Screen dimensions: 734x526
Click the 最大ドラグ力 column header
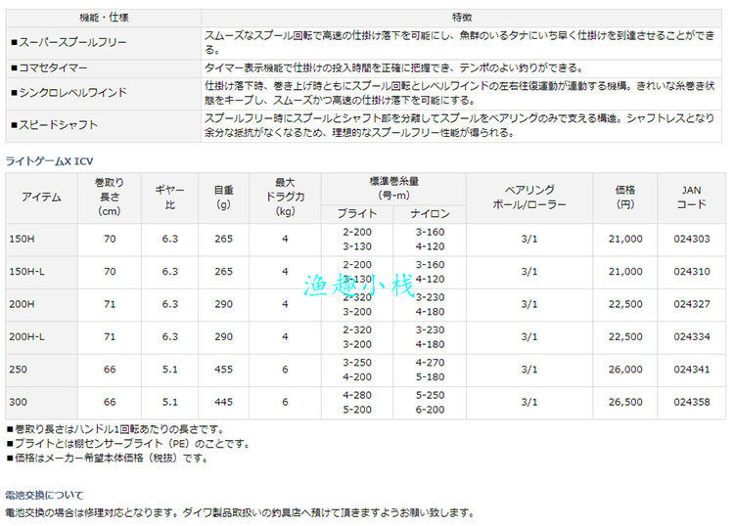tap(285, 197)
